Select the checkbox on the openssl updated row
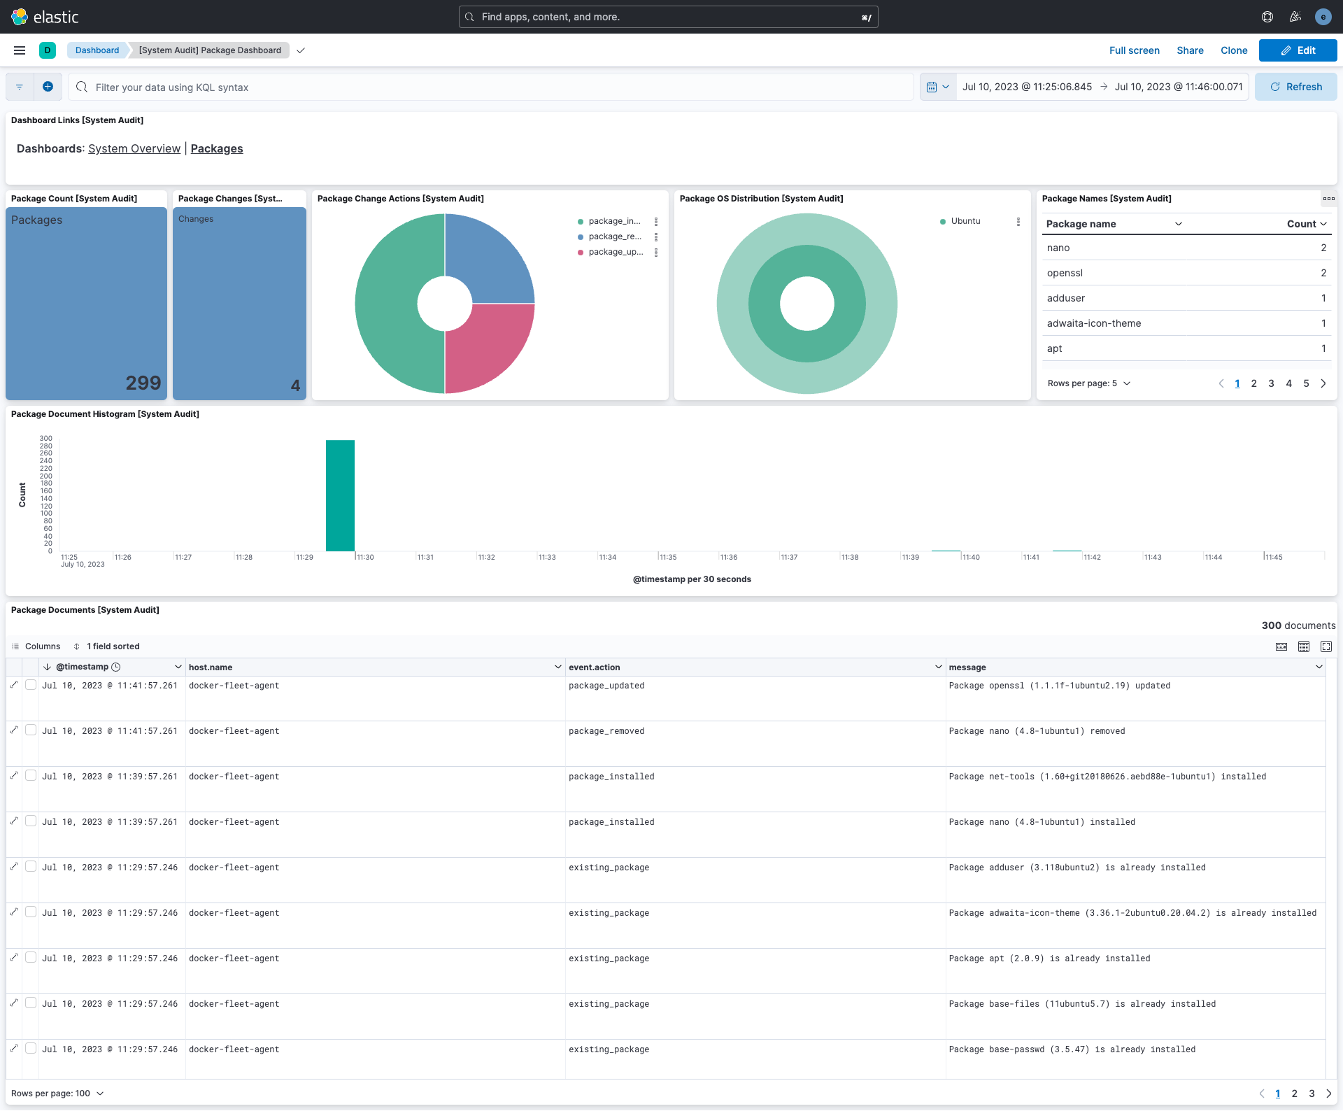The image size is (1343, 1111). [x=31, y=684]
